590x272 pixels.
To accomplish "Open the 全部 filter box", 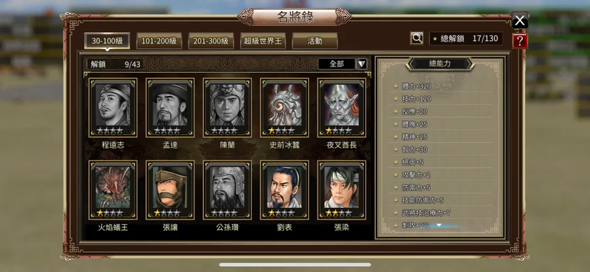I will pyautogui.click(x=336, y=64).
